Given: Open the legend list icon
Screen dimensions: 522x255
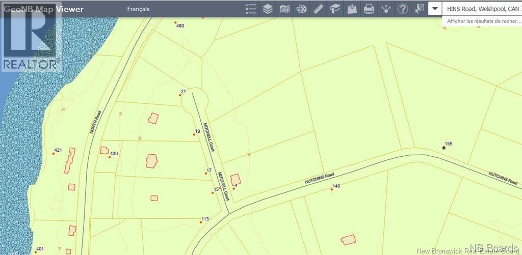Looking at the screenshot, I should (x=250, y=9).
